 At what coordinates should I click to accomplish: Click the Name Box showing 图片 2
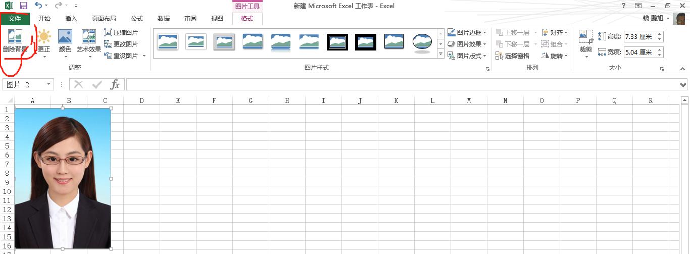24,84
